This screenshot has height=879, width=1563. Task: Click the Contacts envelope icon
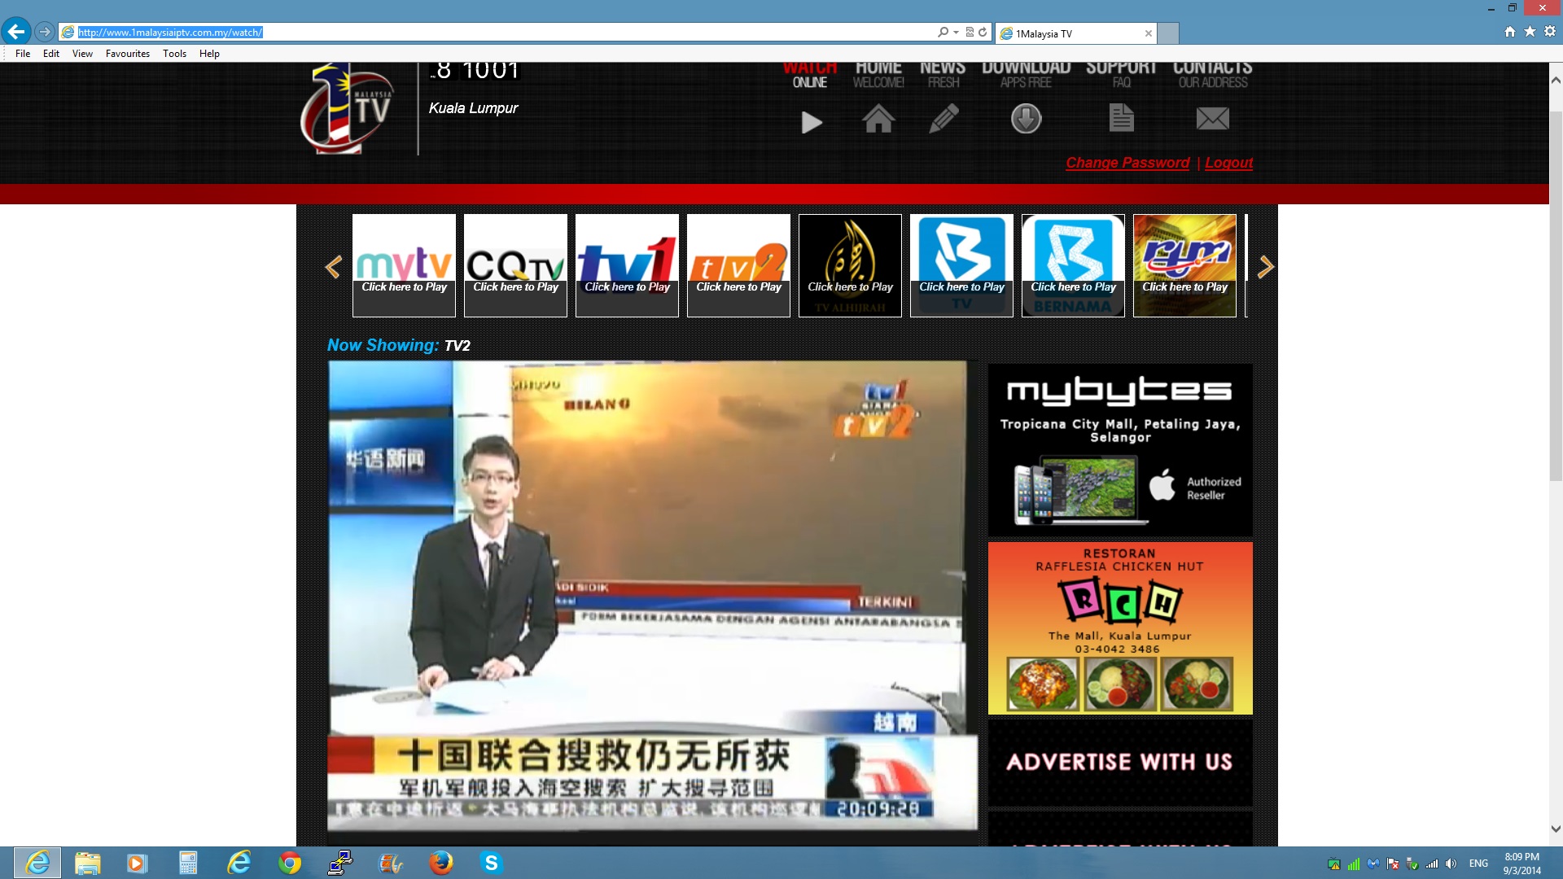tap(1212, 119)
